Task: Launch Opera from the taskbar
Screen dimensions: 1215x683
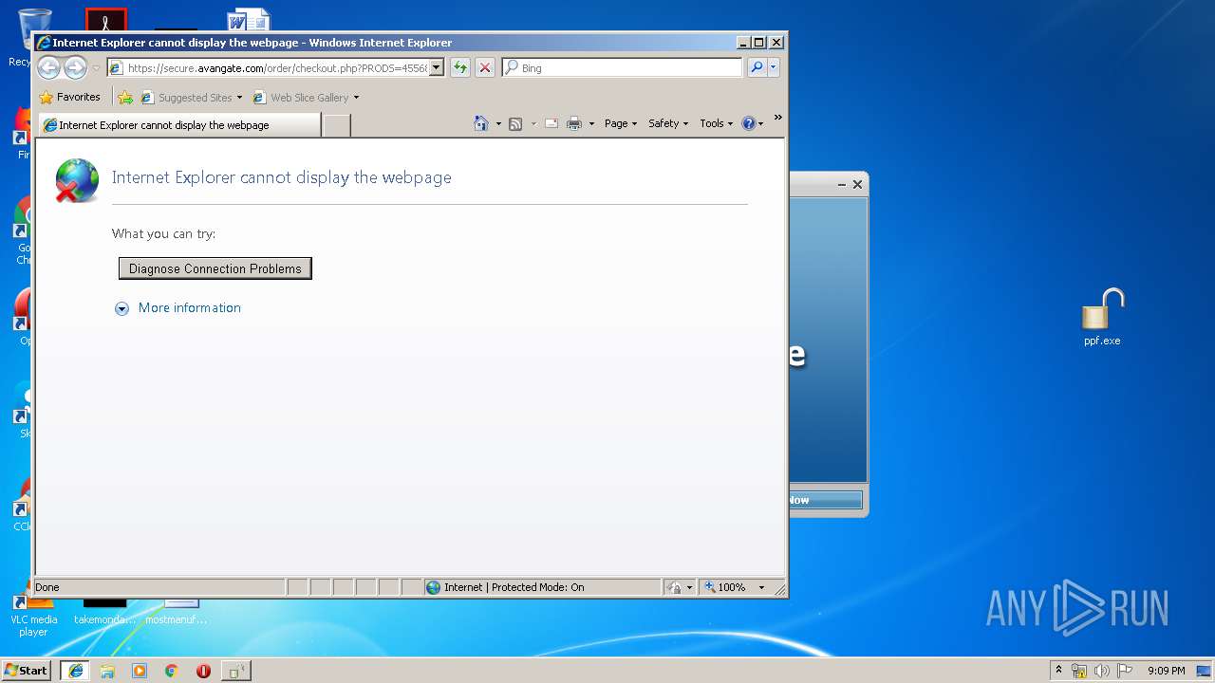Action: coord(203,671)
